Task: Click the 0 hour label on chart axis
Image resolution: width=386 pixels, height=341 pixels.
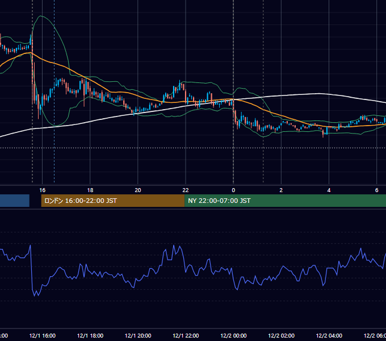Action: pos(233,190)
